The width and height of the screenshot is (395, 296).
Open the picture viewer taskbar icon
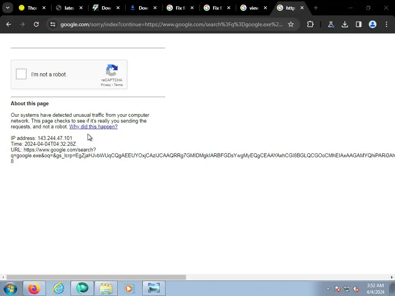click(154, 288)
